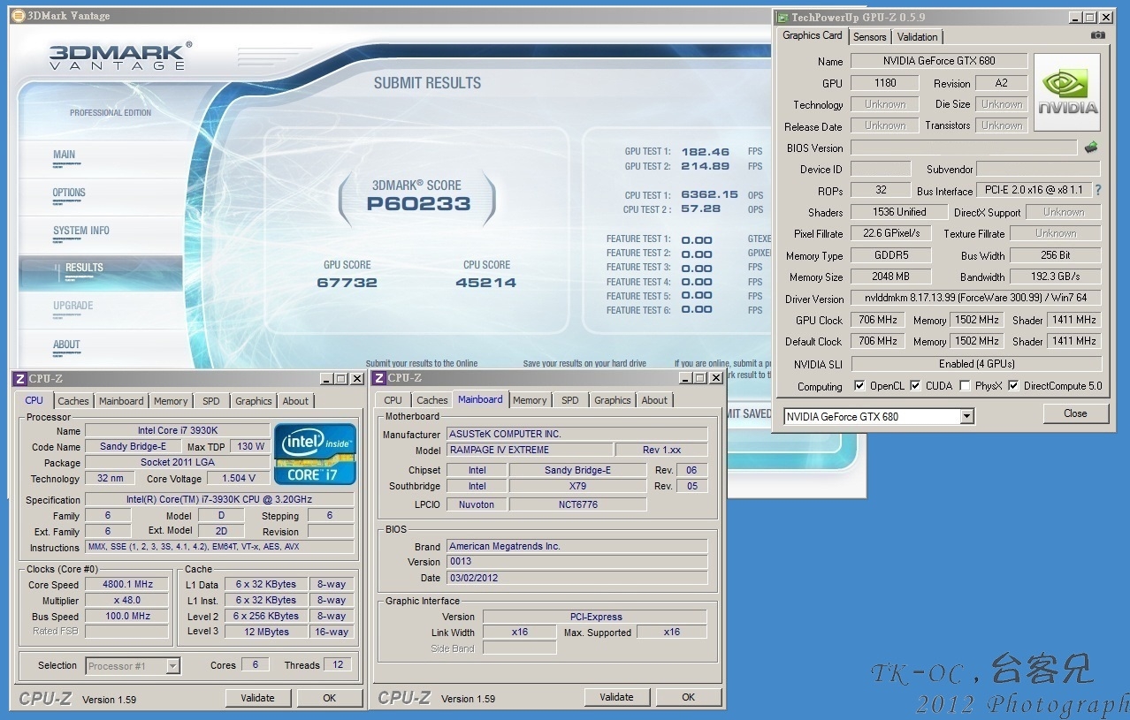The height and width of the screenshot is (720, 1130).
Task: Toggle the OpenCL checkbox
Action: 859,386
